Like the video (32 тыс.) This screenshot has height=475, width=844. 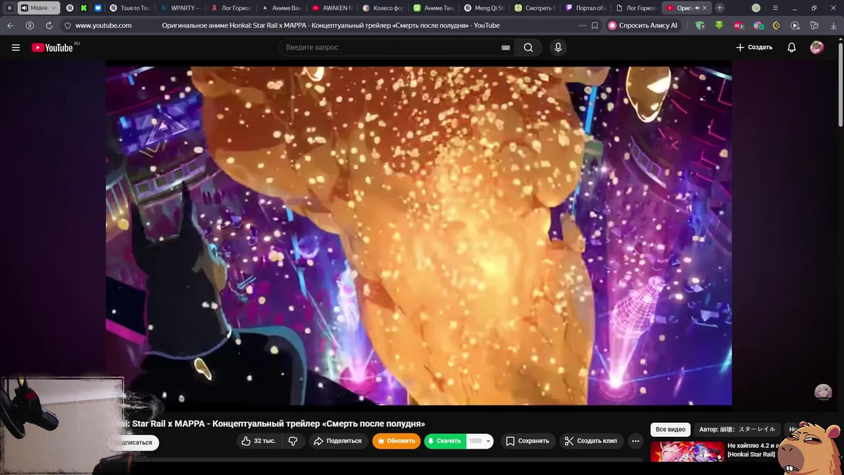coord(258,441)
